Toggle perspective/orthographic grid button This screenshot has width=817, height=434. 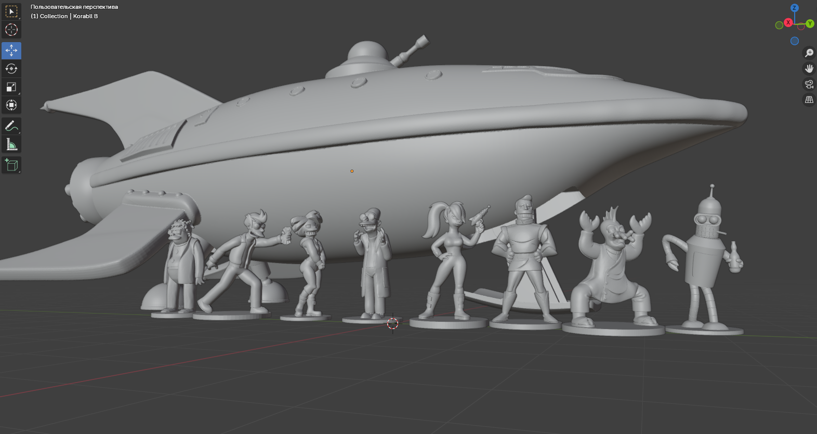click(x=809, y=99)
